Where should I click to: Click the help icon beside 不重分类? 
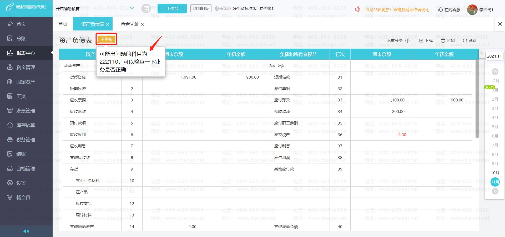coord(407,41)
